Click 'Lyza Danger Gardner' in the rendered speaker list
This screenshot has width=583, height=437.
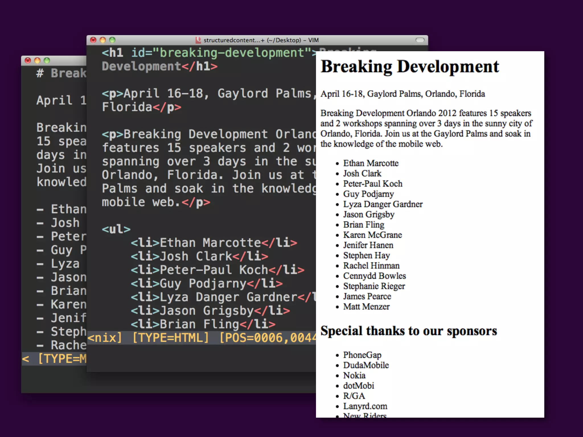tap(383, 204)
